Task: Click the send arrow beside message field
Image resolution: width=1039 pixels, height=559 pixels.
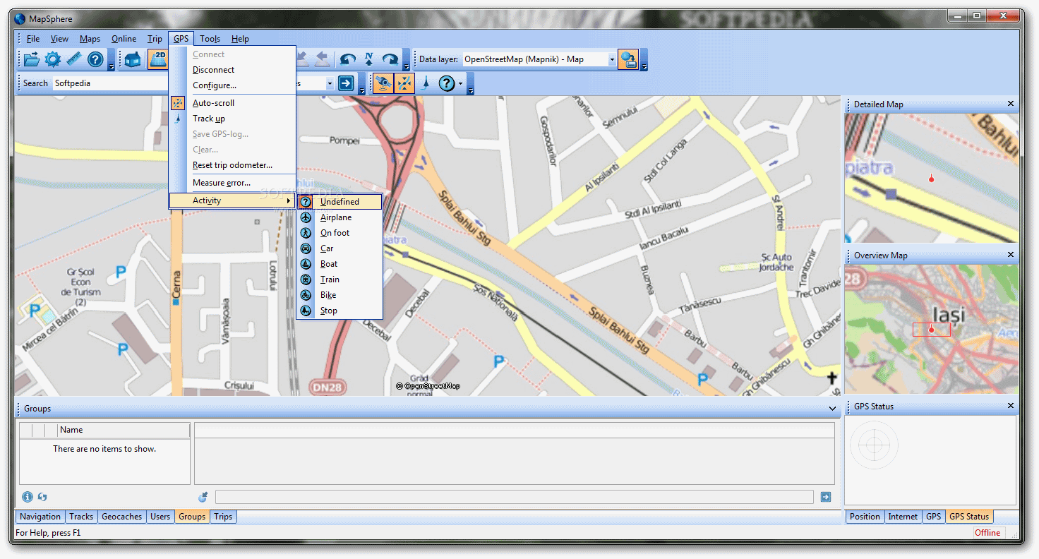Action: coord(826,497)
